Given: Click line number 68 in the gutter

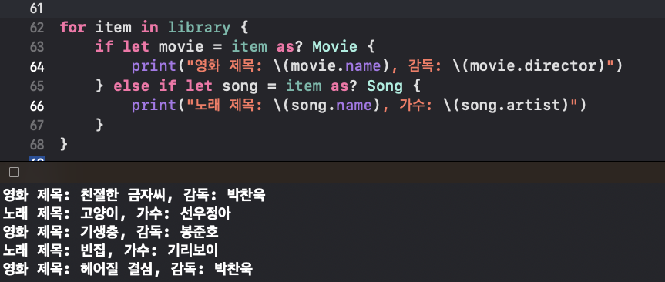Looking at the screenshot, I should (x=37, y=145).
